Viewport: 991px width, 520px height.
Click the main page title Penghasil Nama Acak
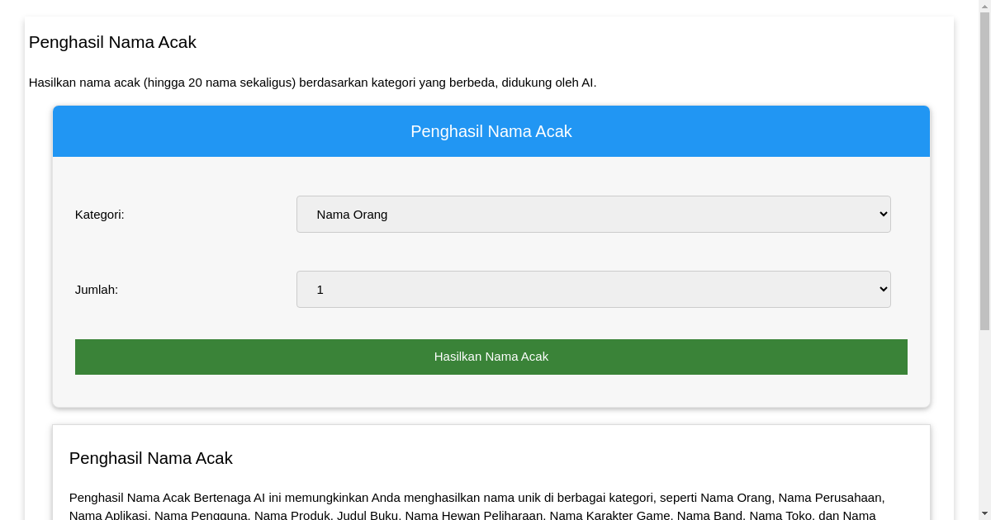point(112,42)
